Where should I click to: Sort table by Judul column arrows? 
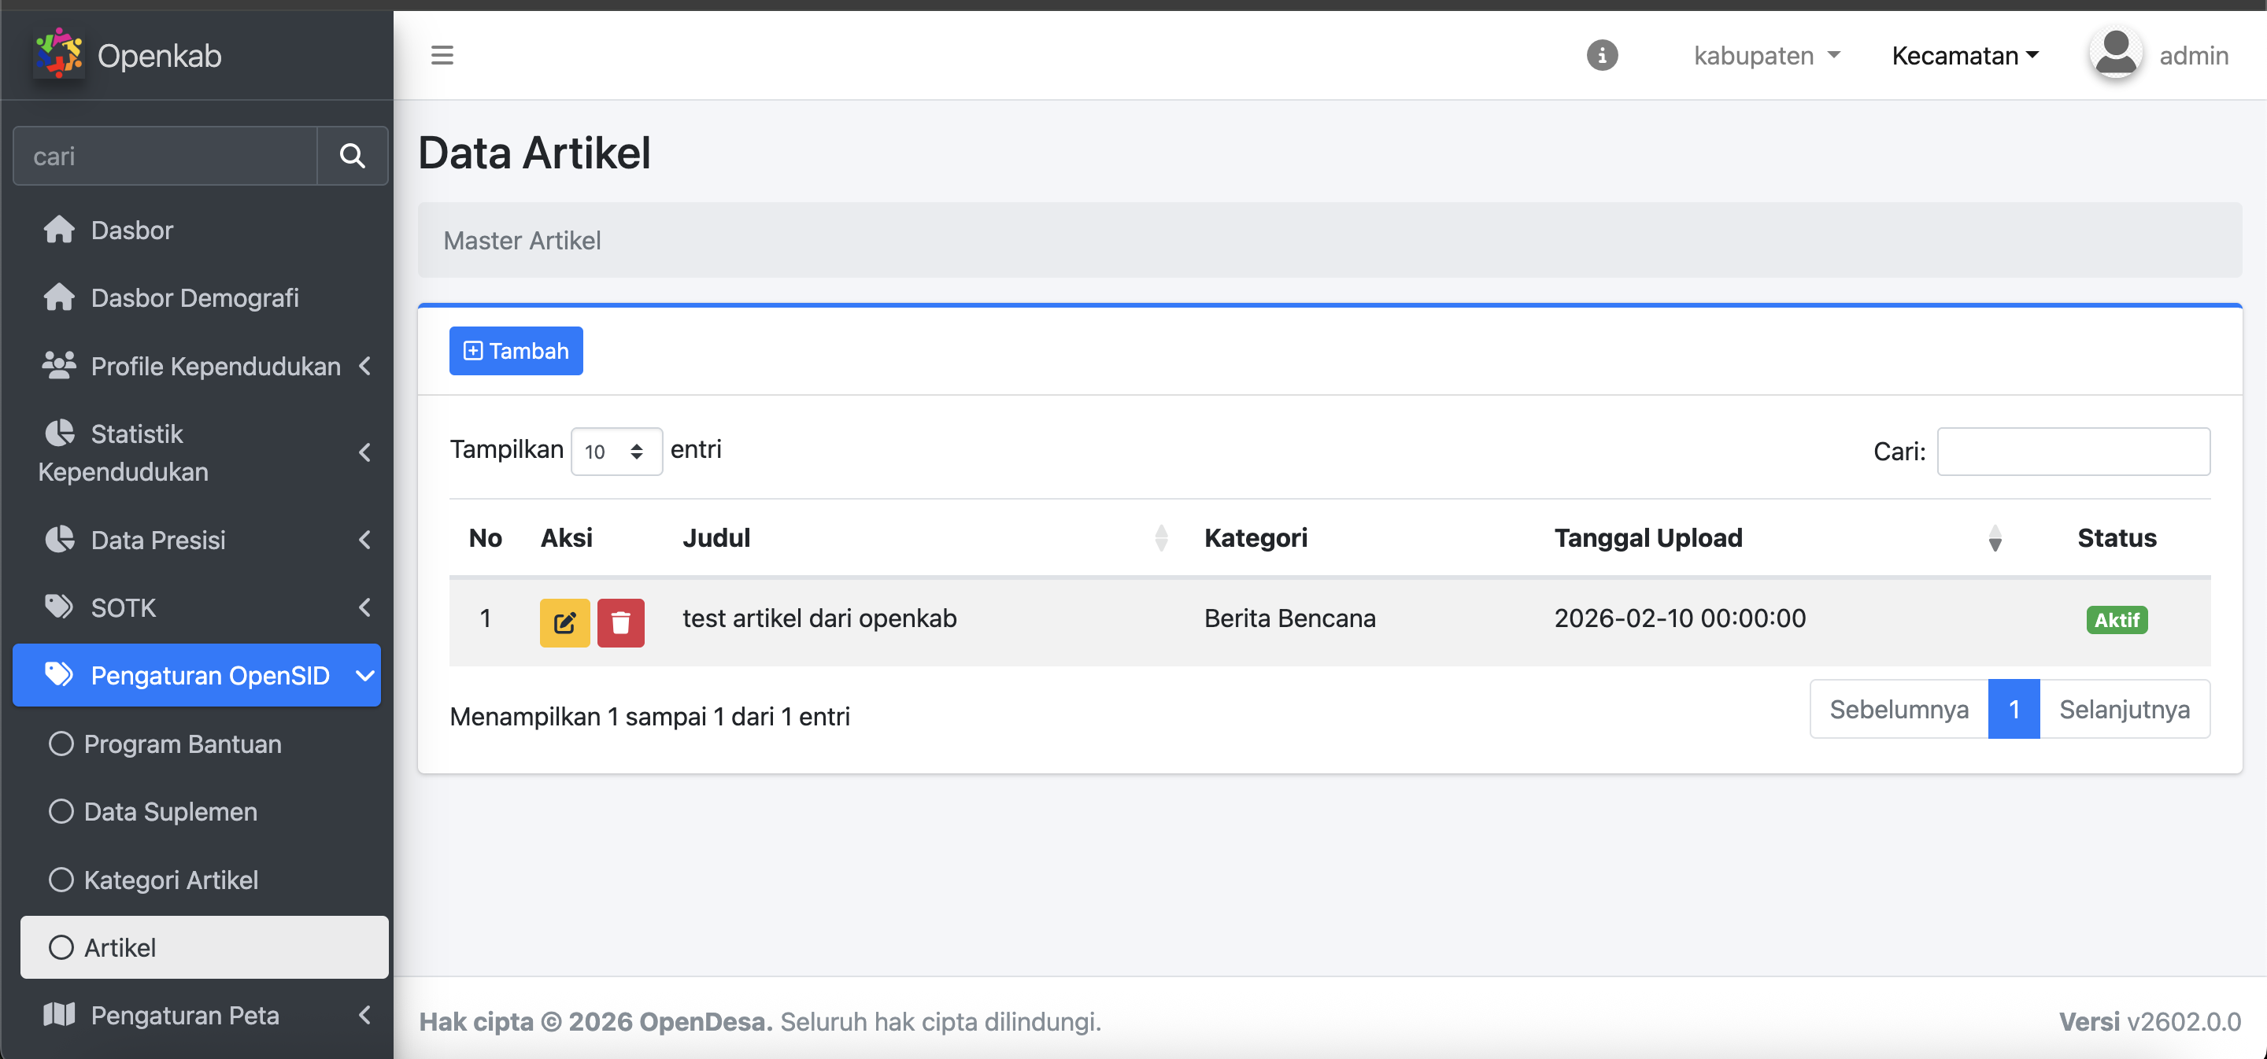pos(1161,537)
